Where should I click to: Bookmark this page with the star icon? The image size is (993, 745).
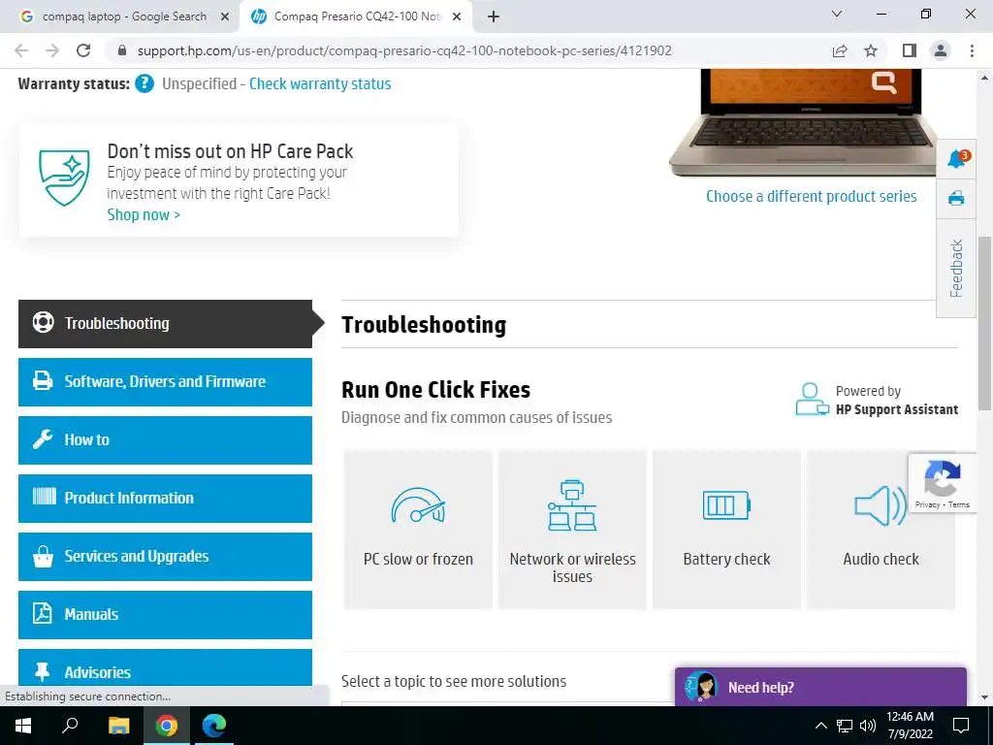click(x=871, y=50)
